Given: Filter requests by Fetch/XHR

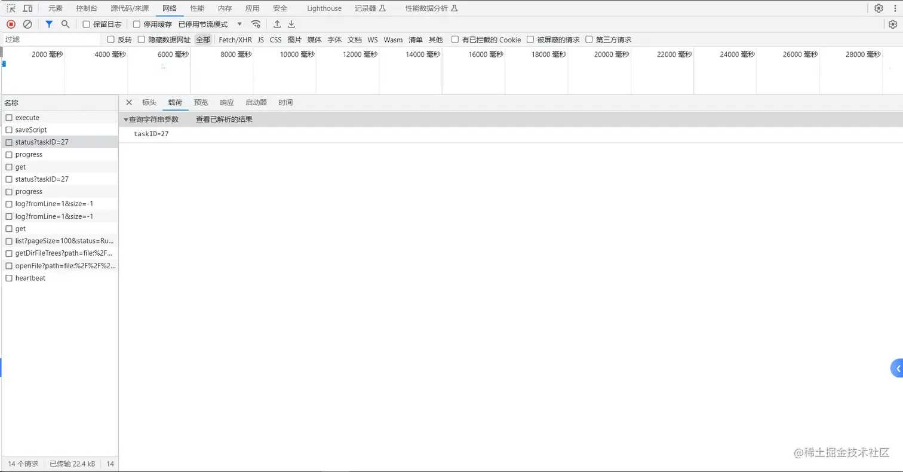Looking at the screenshot, I should pos(235,39).
